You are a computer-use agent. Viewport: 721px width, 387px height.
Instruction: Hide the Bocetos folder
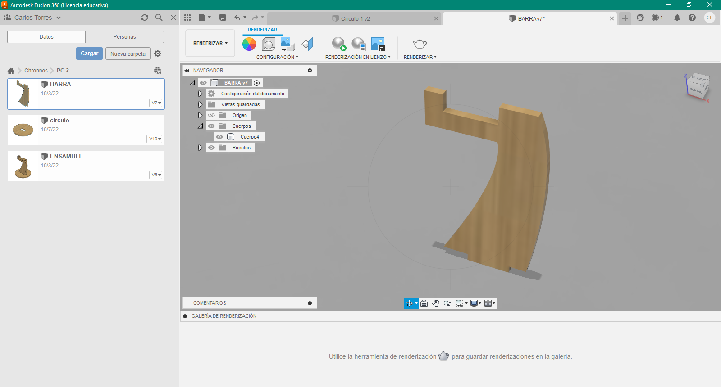tap(211, 148)
